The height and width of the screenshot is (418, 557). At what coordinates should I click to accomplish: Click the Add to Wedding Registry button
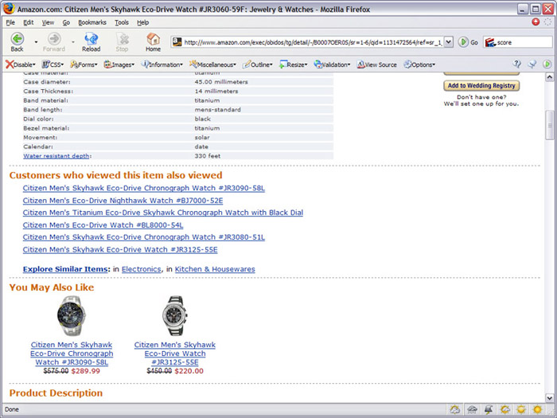click(481, 86)
